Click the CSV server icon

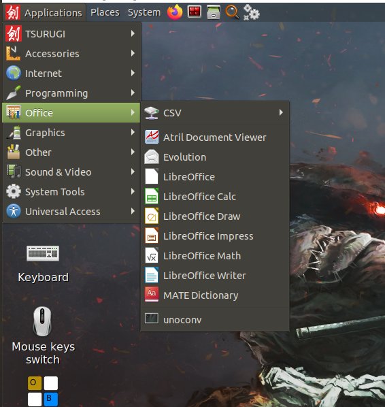click(152, 113)
